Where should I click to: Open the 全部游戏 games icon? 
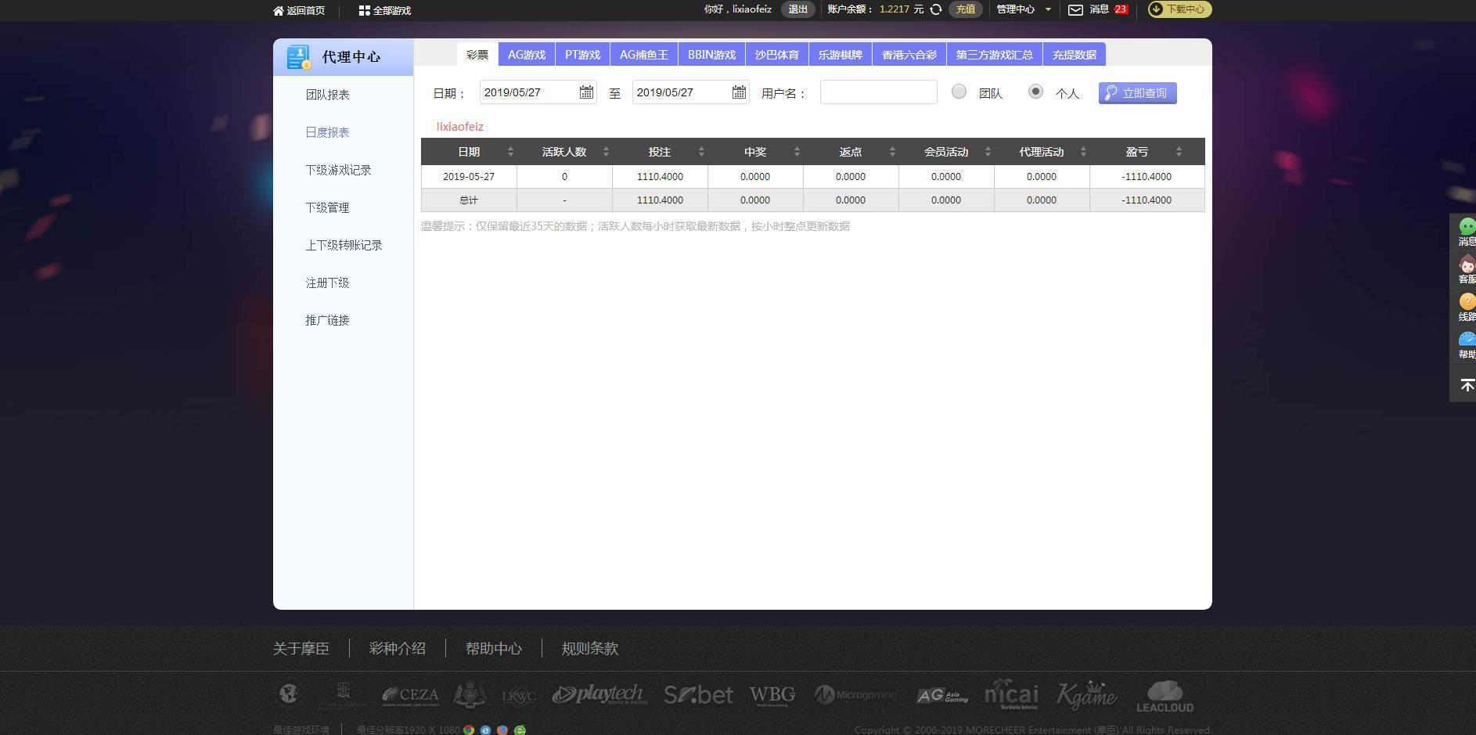pos(363,10)
